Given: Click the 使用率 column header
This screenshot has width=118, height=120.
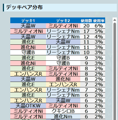Looking at the screenshot, I should pyautogui.click(x=99, y=21).
